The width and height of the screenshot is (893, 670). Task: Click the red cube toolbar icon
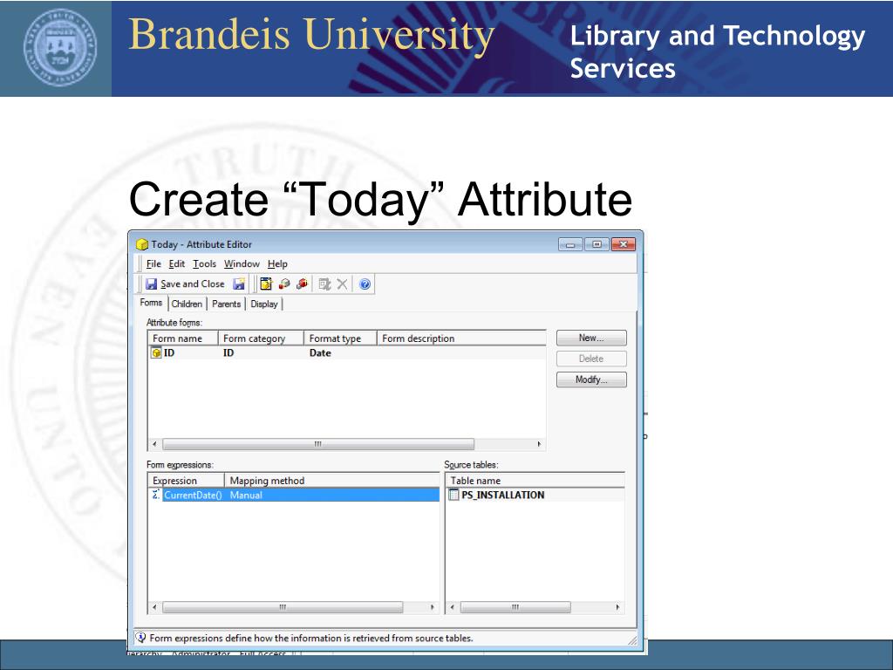pyautogui.click(x=302, y=284)
